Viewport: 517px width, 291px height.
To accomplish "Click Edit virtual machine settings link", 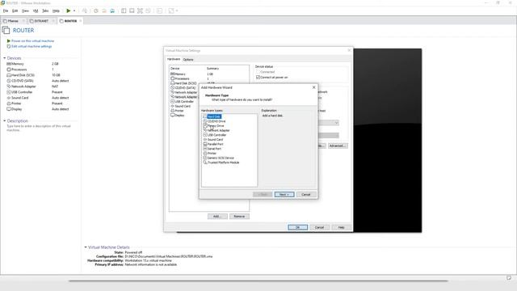I will 32,47.
